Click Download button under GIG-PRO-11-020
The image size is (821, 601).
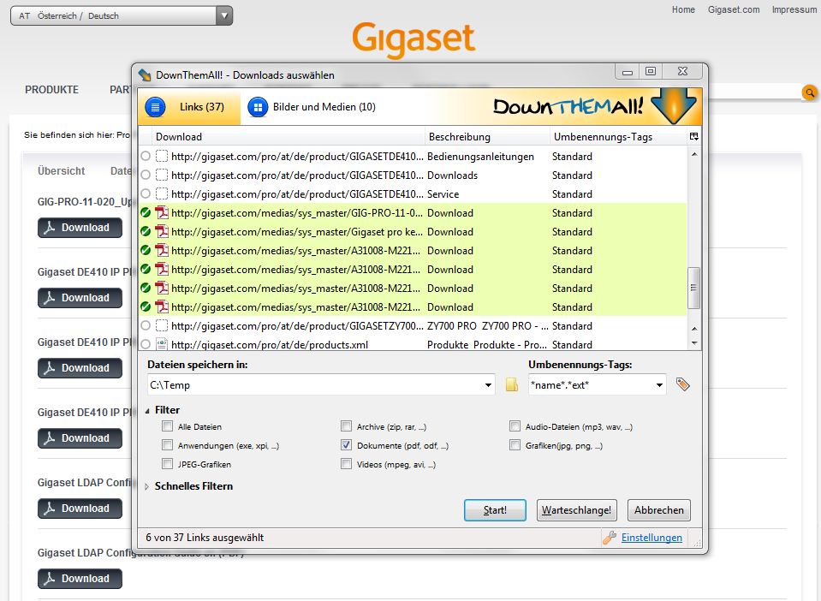(80, 228)
